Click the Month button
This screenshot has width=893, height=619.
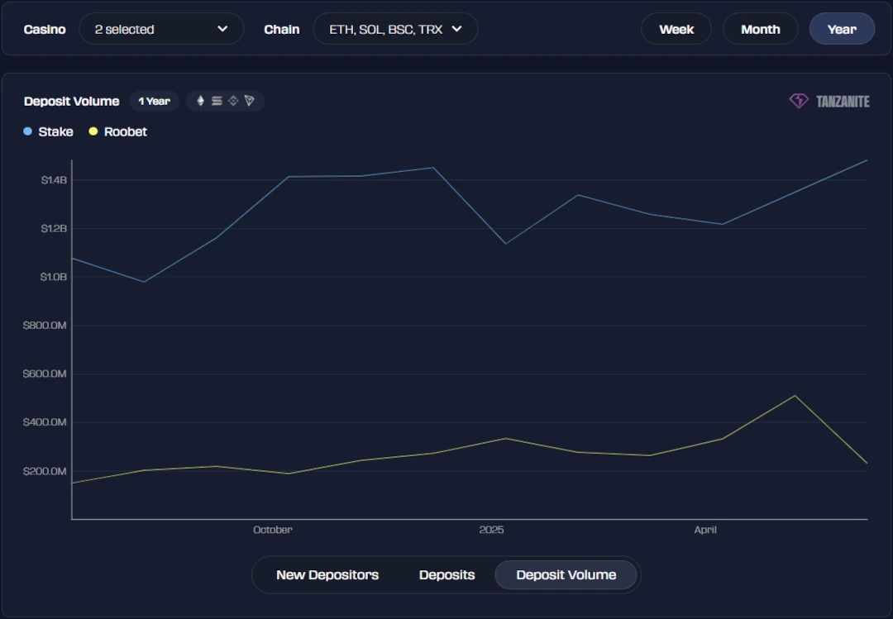click(x=760, y=28)
